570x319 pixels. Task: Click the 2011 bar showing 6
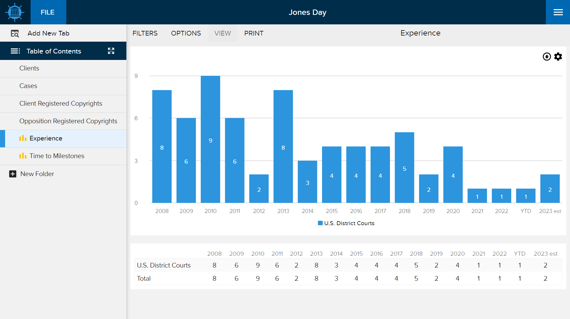235,161
